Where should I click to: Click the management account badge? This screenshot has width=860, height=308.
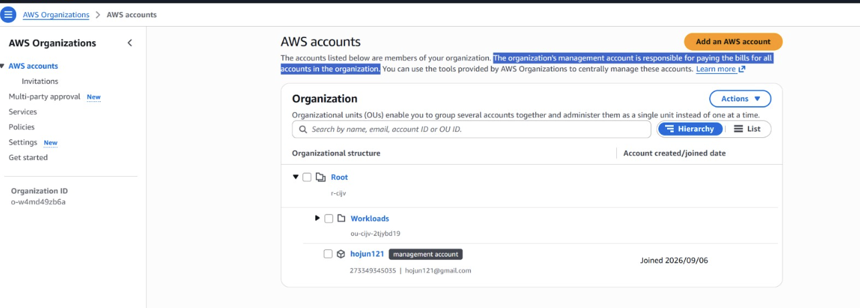click(x=426, y=254)
